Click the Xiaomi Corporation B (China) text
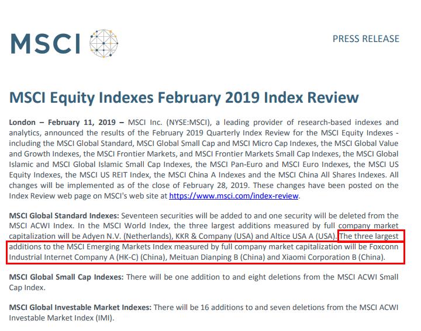The height and width of the screenshot is (331, 421). click(x=333, y=257)
